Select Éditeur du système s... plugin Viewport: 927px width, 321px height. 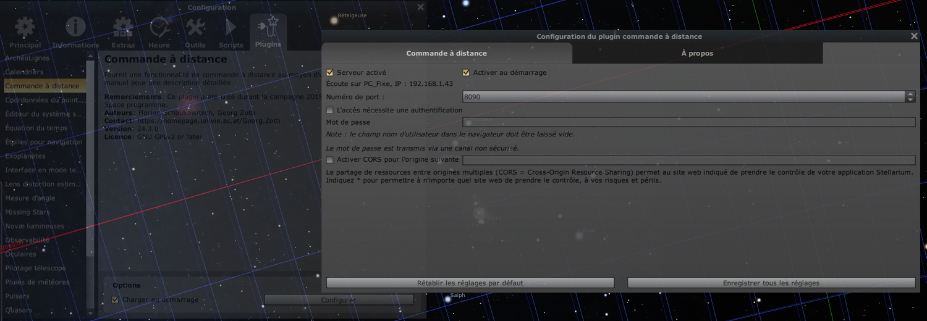[44, 114]
